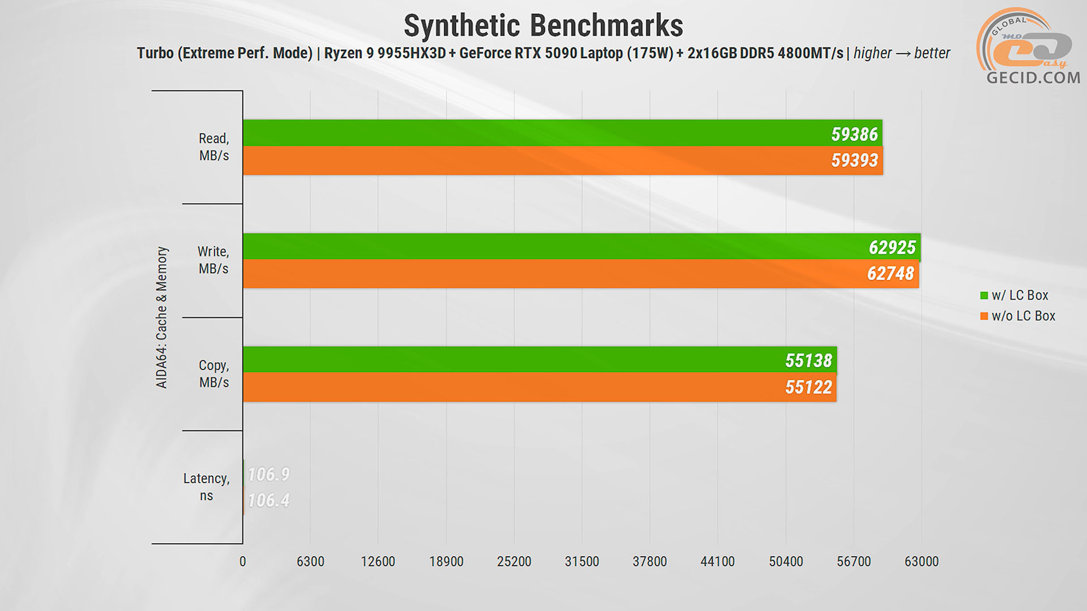Click the orange w/o LC Box legend swatch

tap(984, 316)
